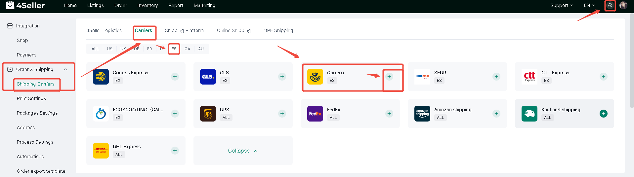Click plus icon for Amazon shipping
Viewport: 634px width, 177px height.
tap(496, 114)
